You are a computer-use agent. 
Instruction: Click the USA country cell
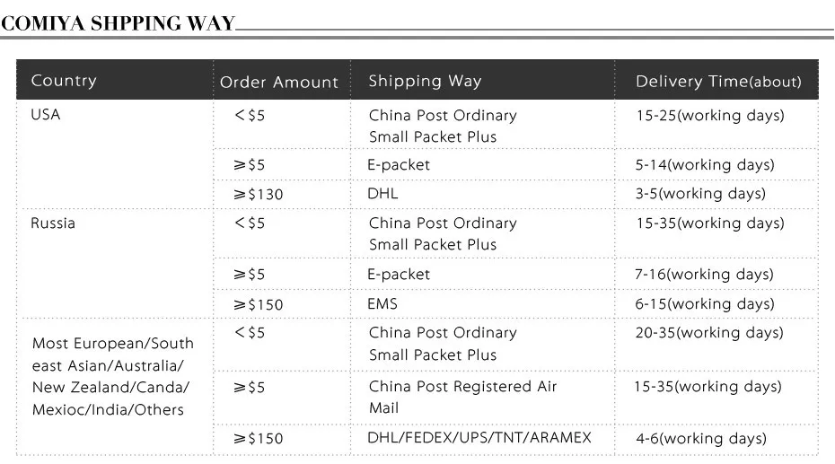pyautogui.click(x=46, y=115)
